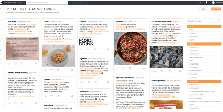The width and height of the screenshot is (223, 112).
Task: Retweet the Newable Private Investing post
Action: pyautogui.click(x=9, y=103)
